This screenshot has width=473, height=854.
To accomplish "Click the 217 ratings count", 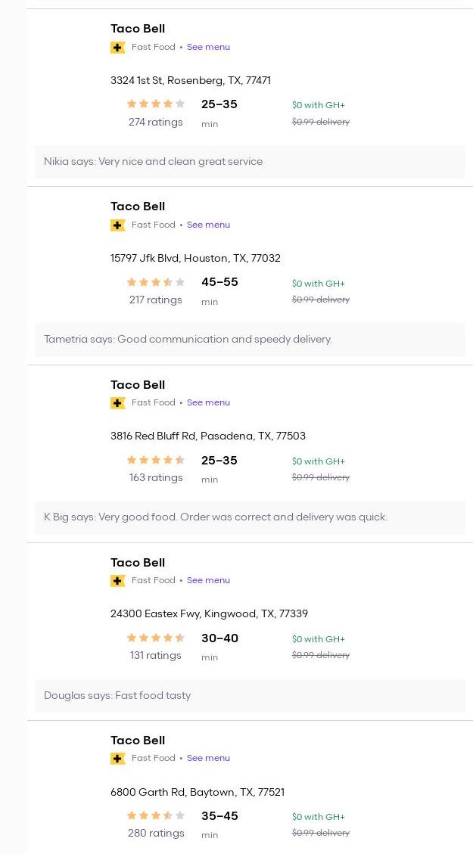I will point(155,300).
